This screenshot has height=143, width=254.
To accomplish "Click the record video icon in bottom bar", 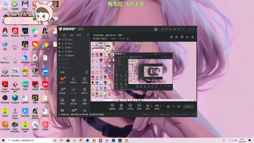I will 169,106.
